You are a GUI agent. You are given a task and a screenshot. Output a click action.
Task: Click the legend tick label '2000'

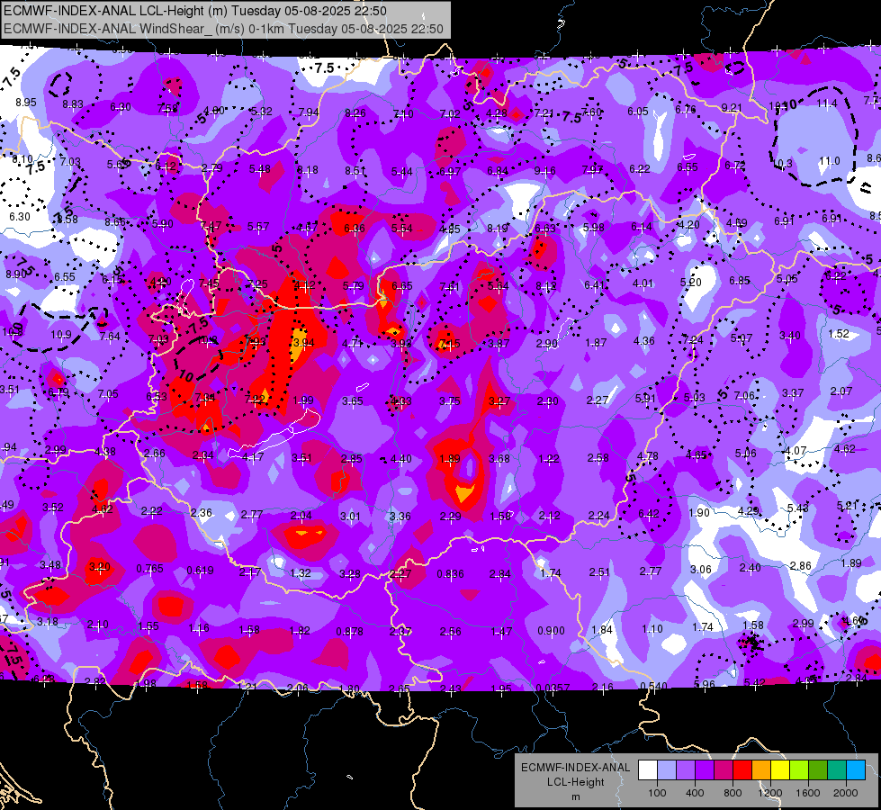(x=846, y=793)
